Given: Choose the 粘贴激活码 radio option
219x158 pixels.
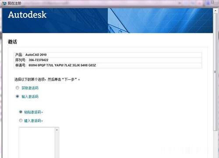Looking at the screenshot, I should coord(21,112).
